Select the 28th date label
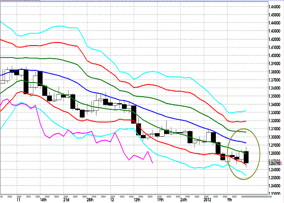The image size is (284, 203). [x=90, y=200]
